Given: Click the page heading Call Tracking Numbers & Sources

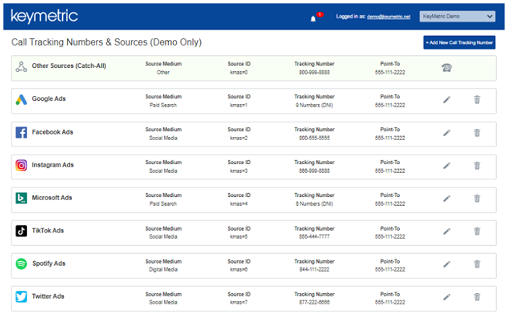Looking at the screenshot, I should pyautogui.click(x=106, y=42).
